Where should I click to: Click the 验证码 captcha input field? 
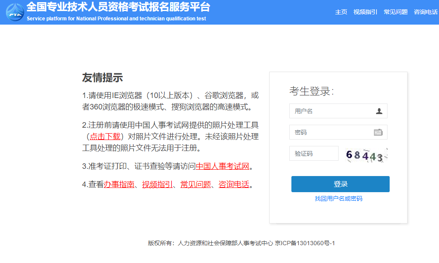[314, 153]
